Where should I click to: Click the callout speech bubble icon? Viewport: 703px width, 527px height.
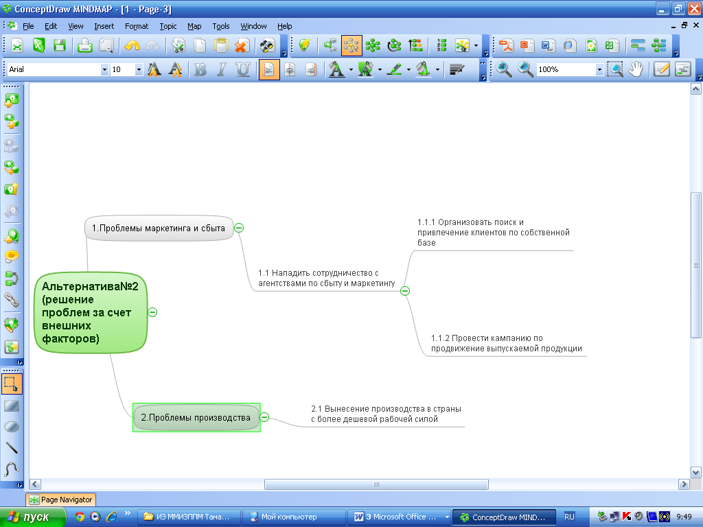[12, 257]
